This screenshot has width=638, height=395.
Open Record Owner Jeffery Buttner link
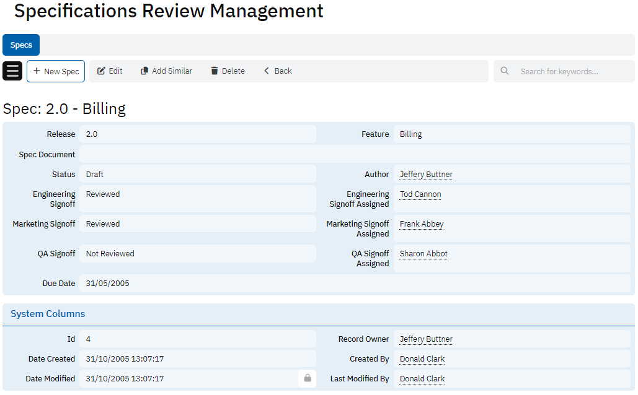[x=426, y=339]
